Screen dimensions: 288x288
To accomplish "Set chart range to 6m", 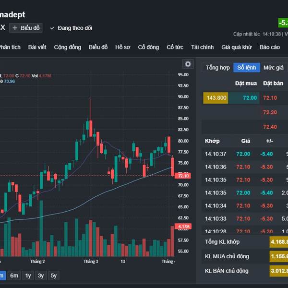I will pyautogui.click(x=14, y=276).
